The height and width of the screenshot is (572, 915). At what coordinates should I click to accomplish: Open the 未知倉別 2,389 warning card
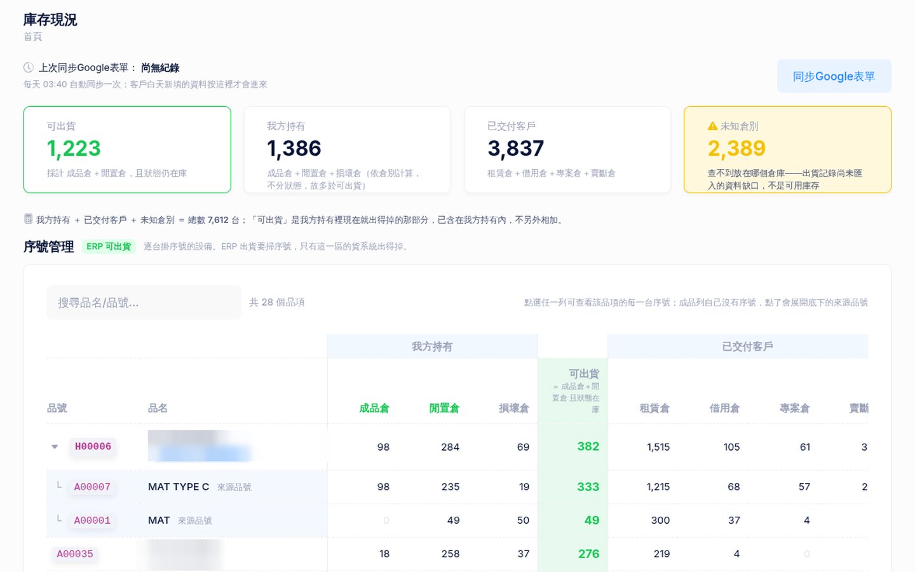(787, 149)
